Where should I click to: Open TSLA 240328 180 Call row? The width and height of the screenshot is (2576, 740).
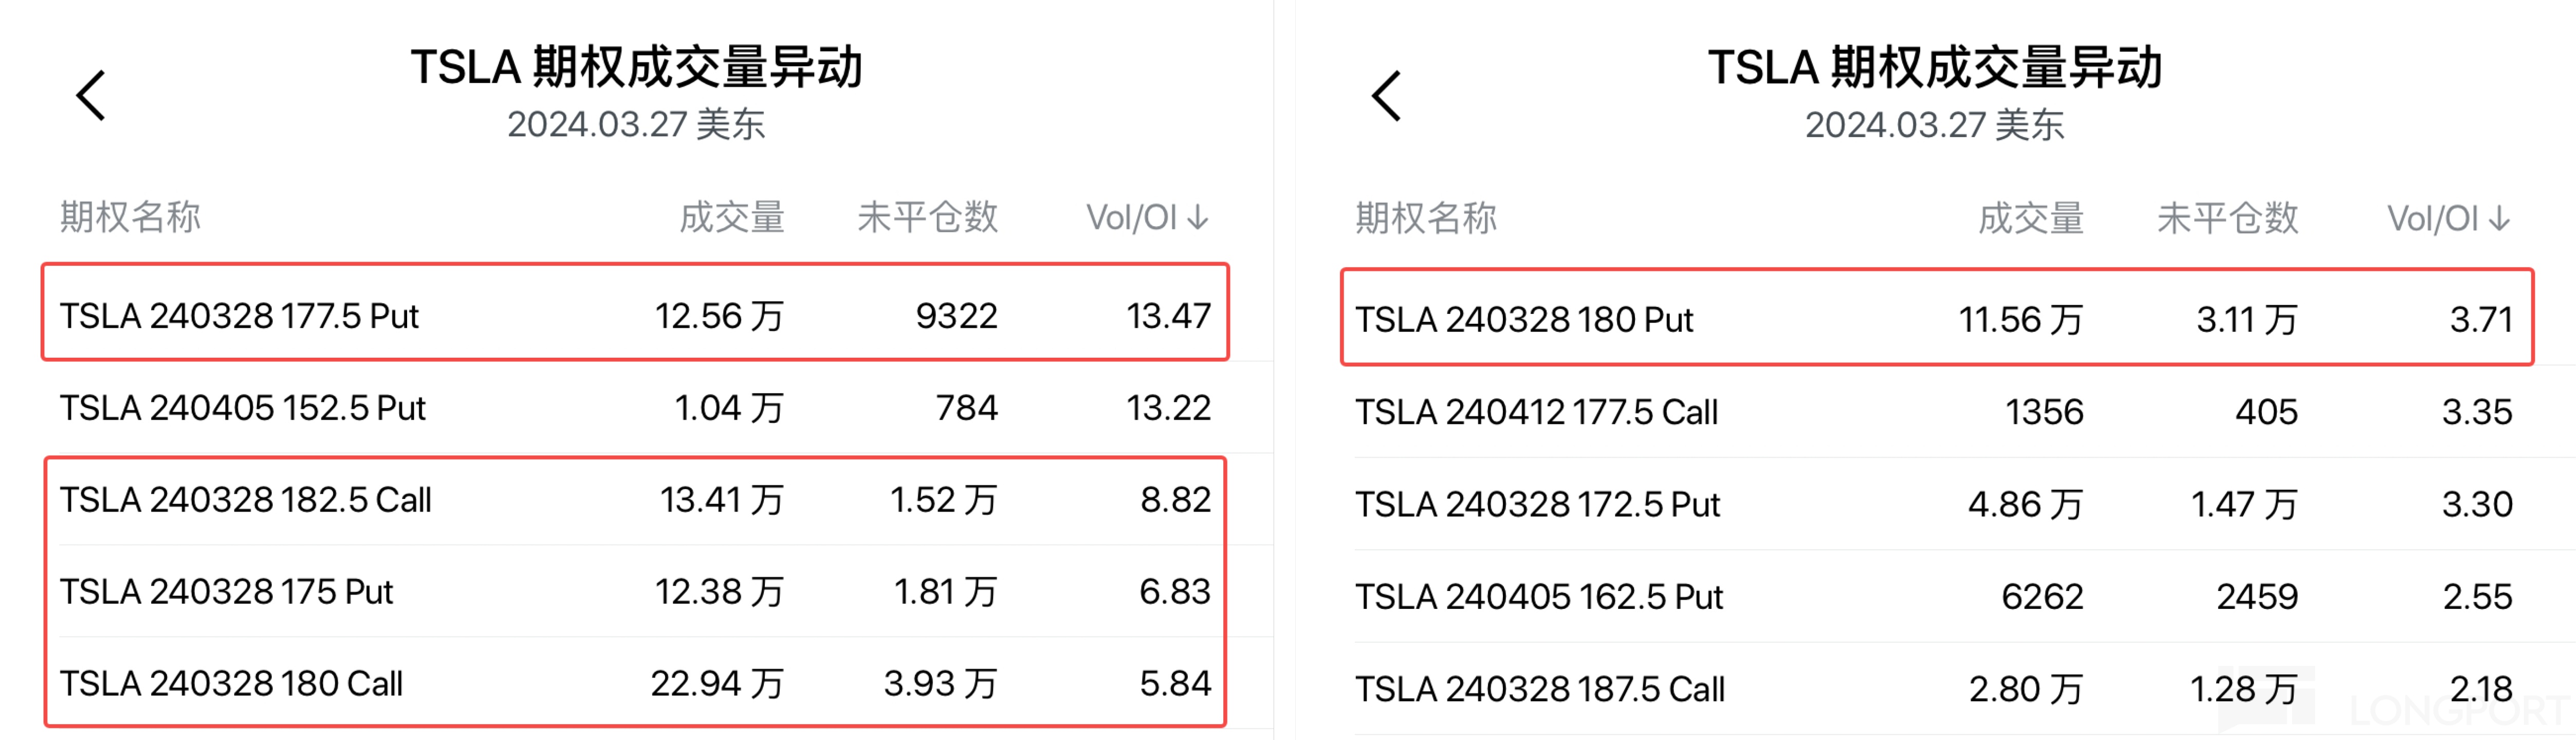click(x=231, y=684)
